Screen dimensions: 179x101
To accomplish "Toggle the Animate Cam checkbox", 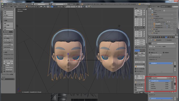I will click(x=4, y=69).
